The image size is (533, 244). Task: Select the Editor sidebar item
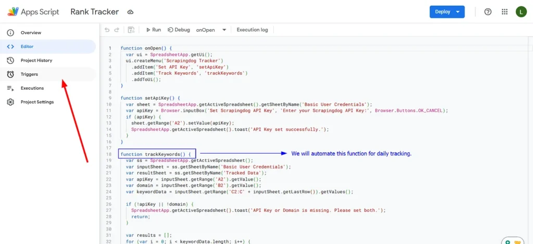point(48,47)
